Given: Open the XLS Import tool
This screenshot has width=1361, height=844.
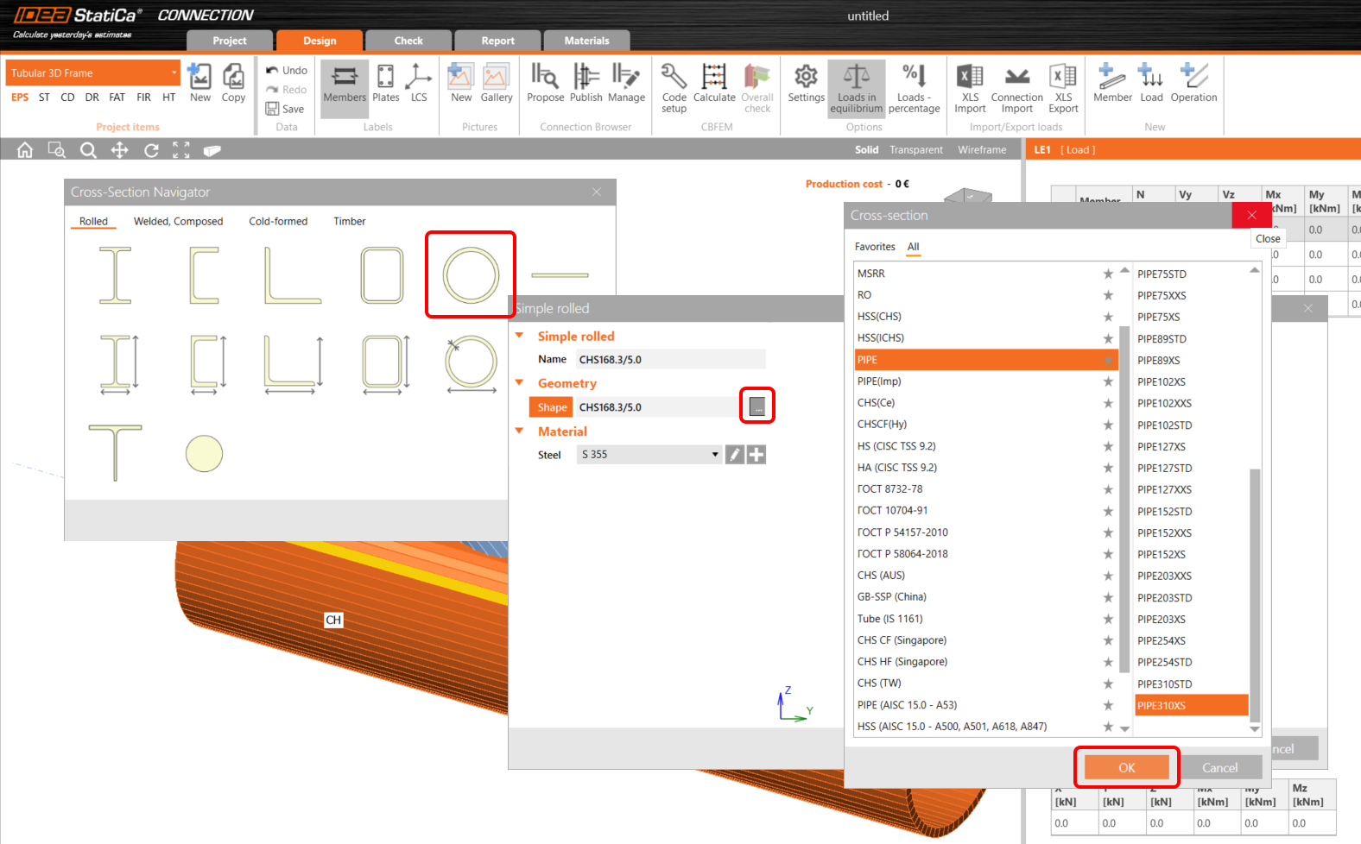Looking at the screenshot, I should point(970,86).
